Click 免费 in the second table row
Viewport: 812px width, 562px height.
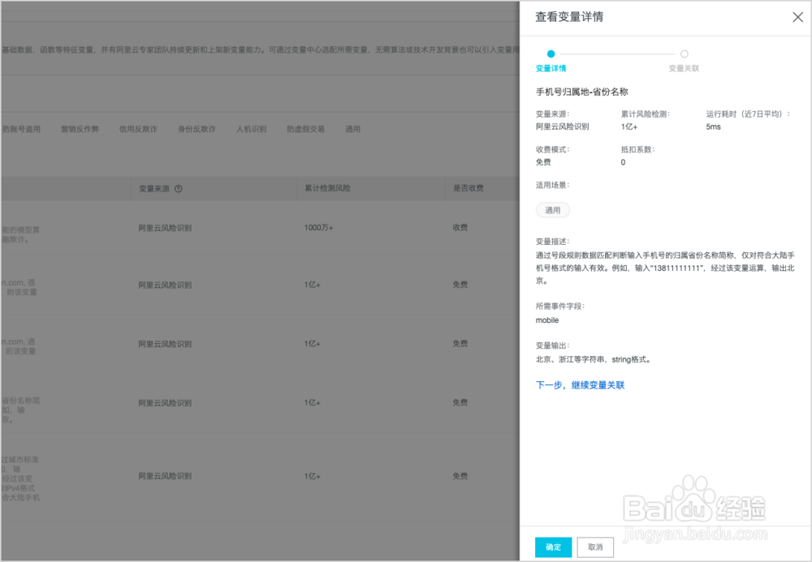tap(461, 285)
